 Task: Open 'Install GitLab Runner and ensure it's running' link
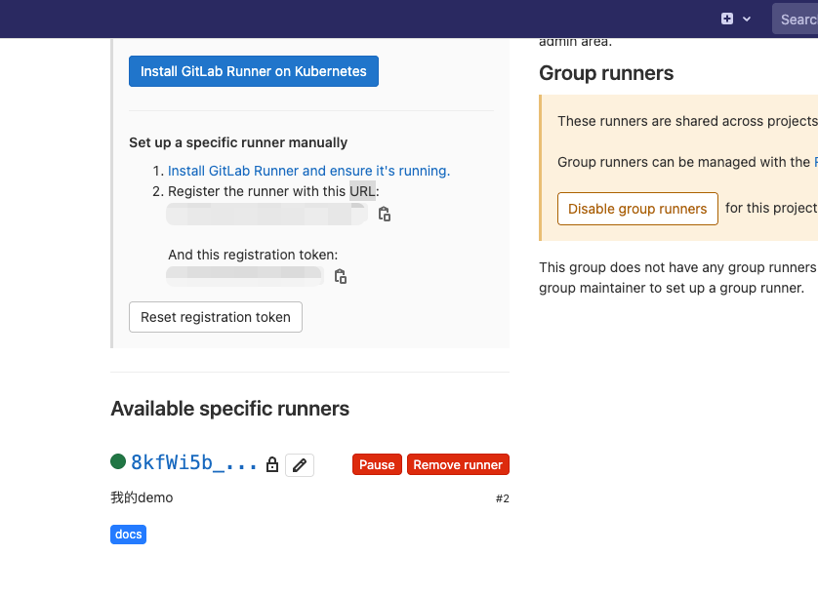click(308, 171)
